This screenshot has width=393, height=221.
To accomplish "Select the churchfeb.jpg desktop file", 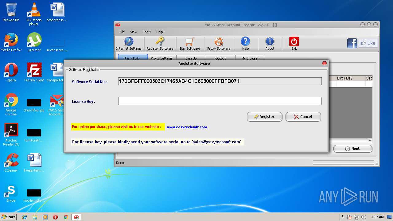I will [34, 105].
